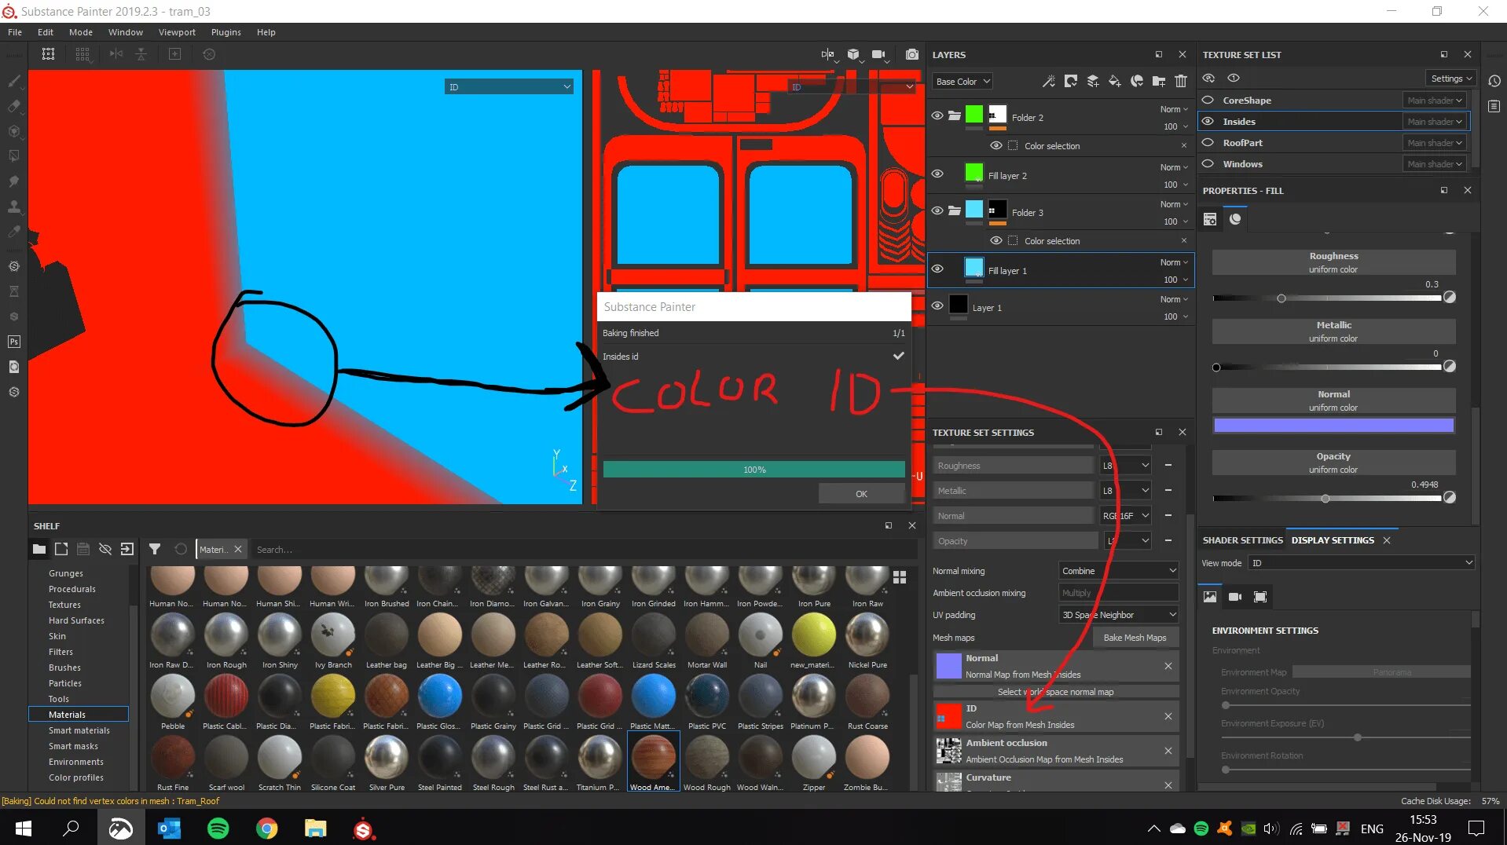1507x845 pixels.
Task: Open the Log panel clipboard icon
Action: 1494,106
